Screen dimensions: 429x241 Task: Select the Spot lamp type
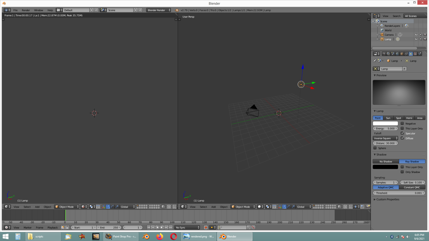pyautogui.click(x=399, y=118)
